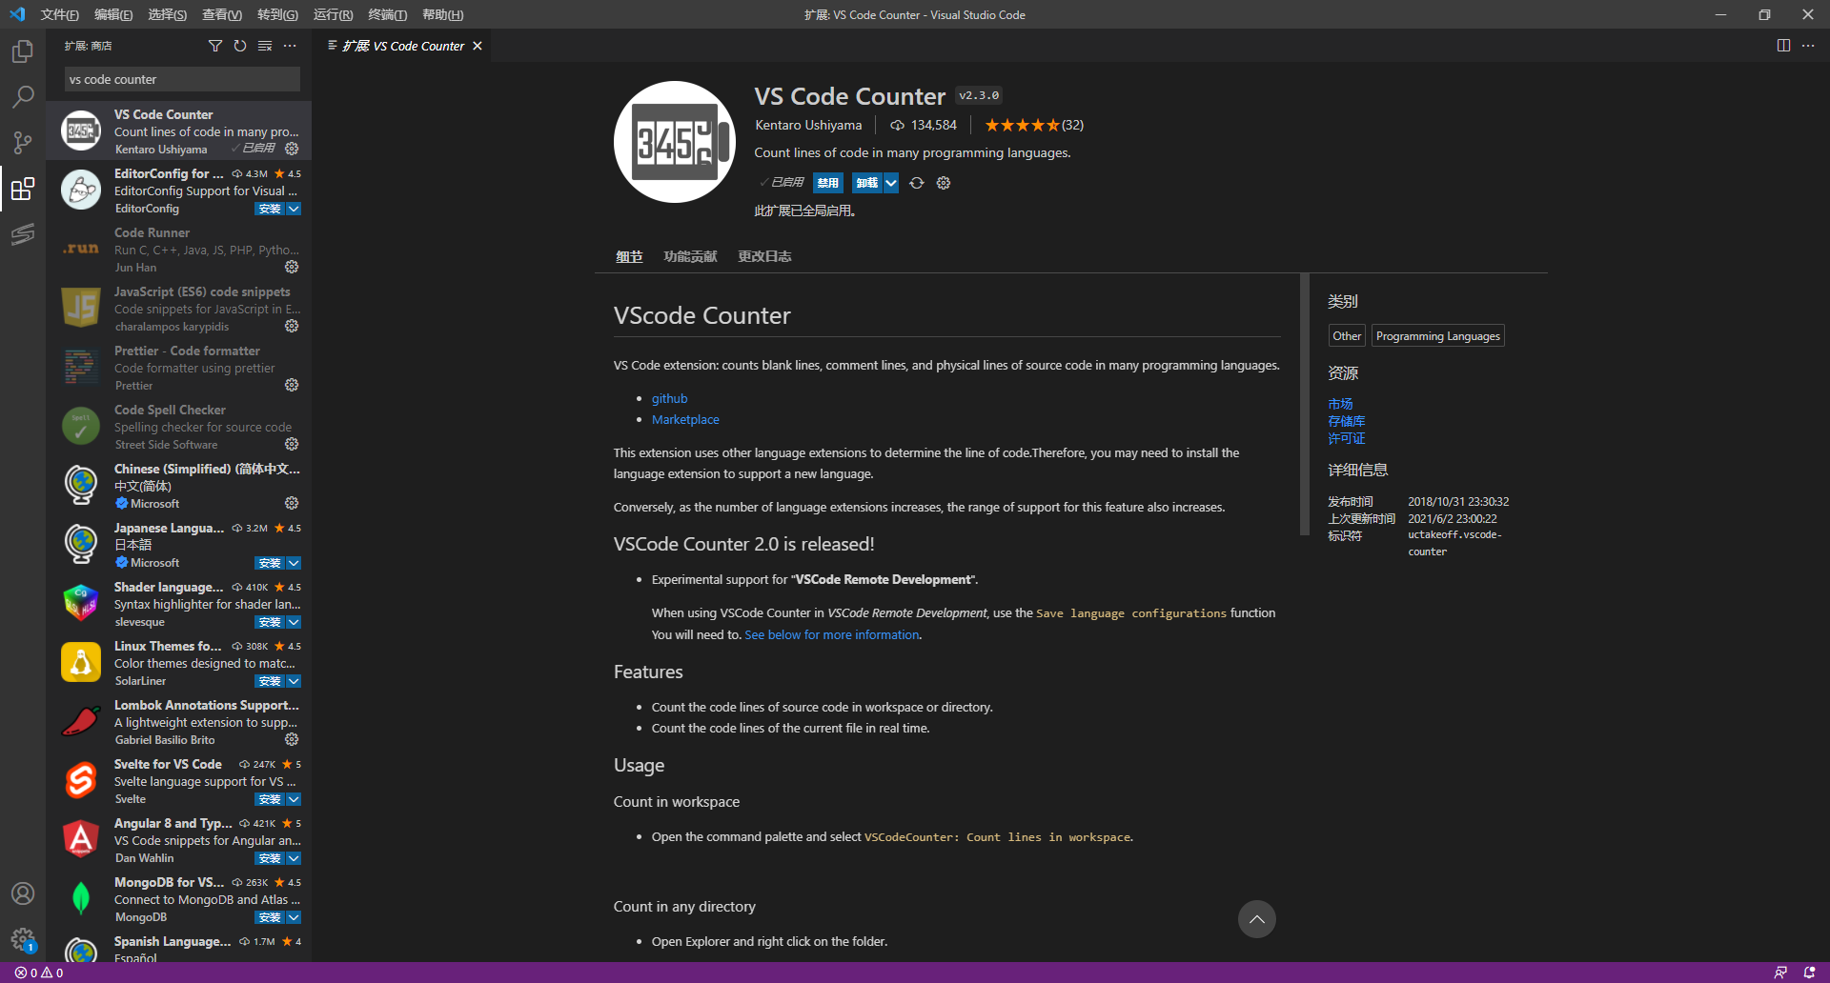This screenshot has height=983, width=1830.
Task: Open the 许可证 resource link
Action: pos(1346,438)
